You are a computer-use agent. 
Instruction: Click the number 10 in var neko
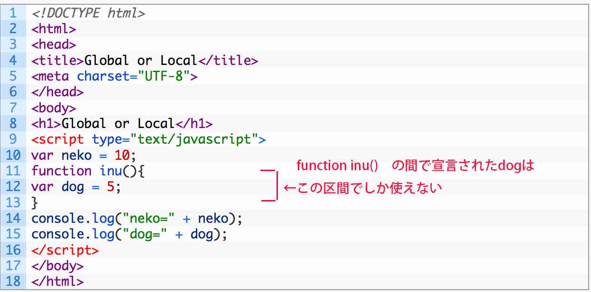122,155
